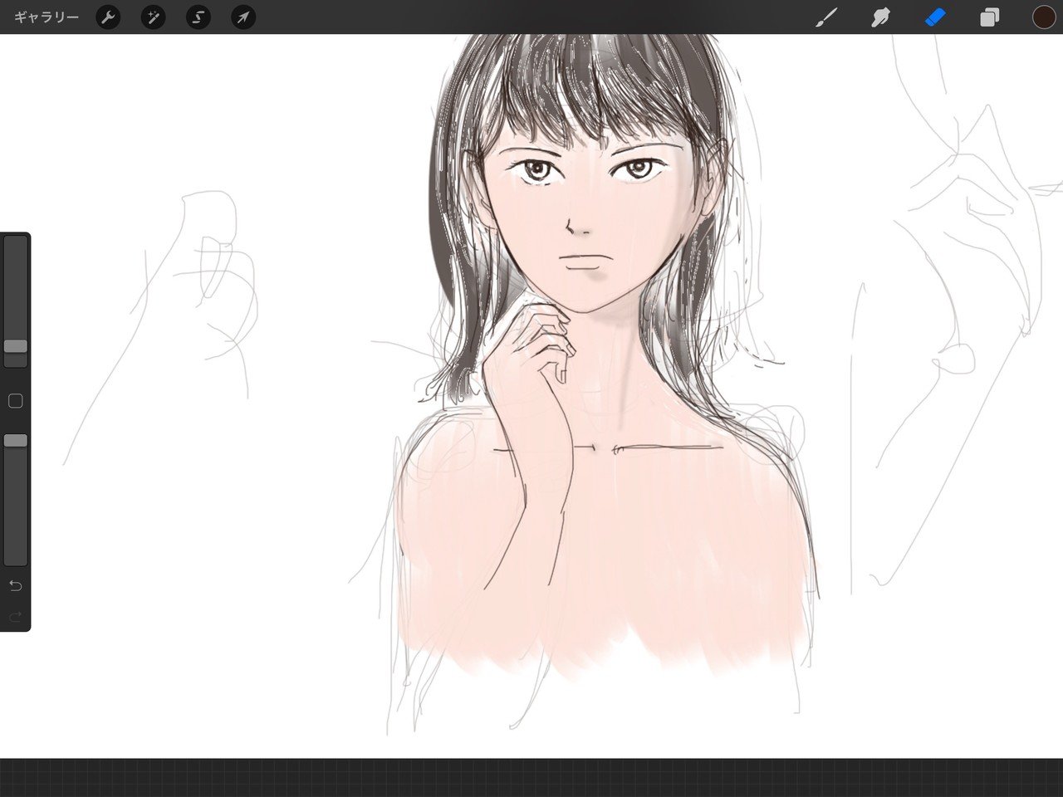Select the blue Eraser tool
1063x797 pixels.
[935, 17]
